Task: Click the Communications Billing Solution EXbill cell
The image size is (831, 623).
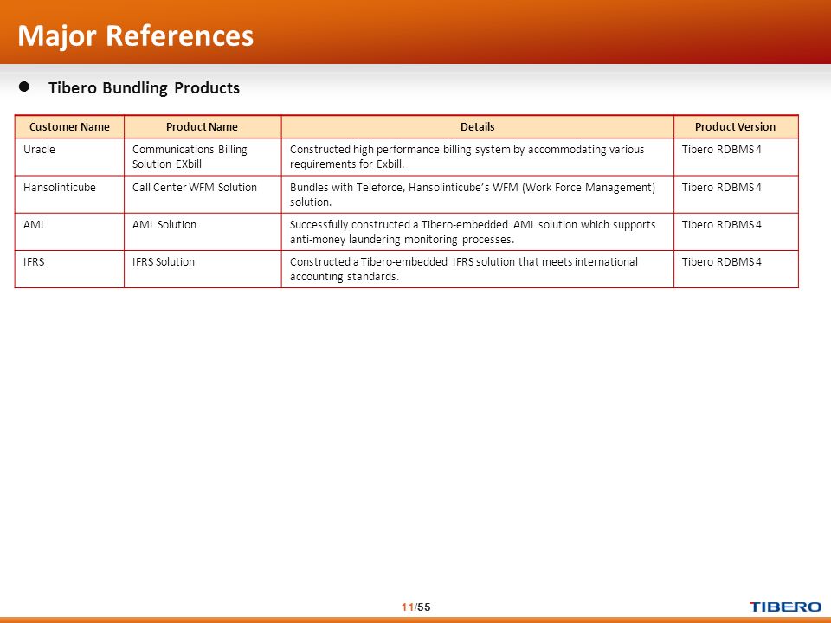Action: [x=203, y=157]
